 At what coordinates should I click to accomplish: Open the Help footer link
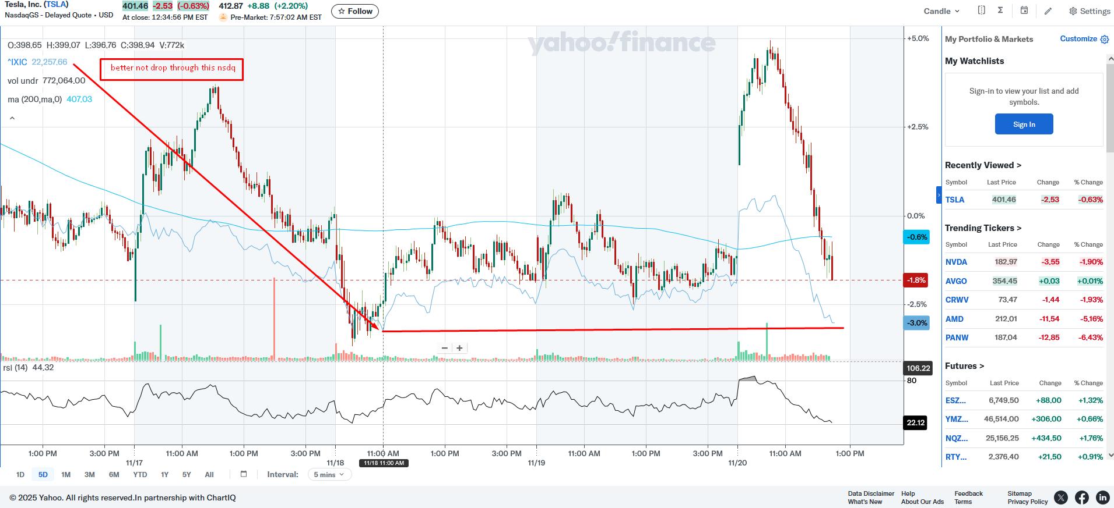[908, 493]
